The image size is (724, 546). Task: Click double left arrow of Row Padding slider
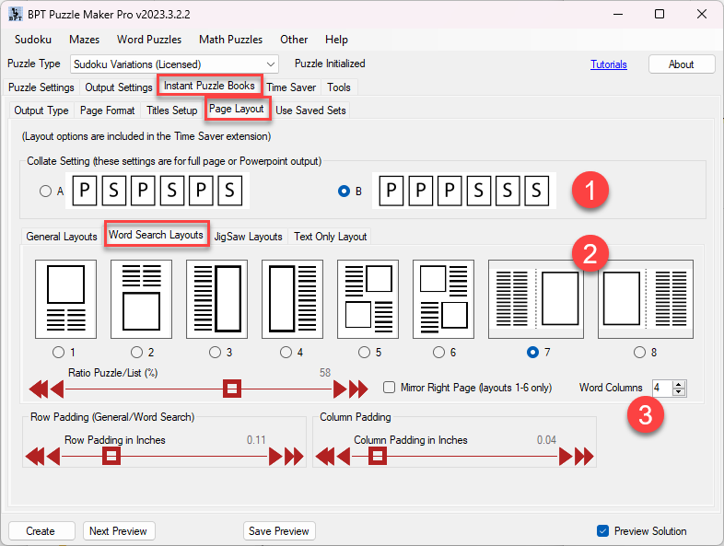[35, 456]
